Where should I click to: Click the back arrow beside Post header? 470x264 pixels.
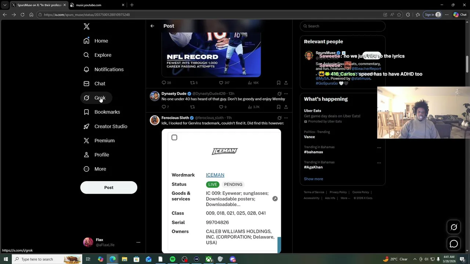tap(152, 26)
